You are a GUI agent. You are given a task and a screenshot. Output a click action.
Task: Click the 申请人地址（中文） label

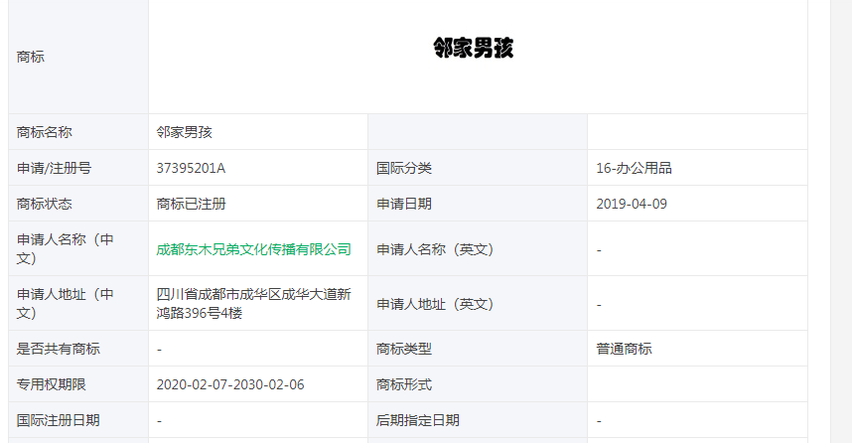pos(65,303)
